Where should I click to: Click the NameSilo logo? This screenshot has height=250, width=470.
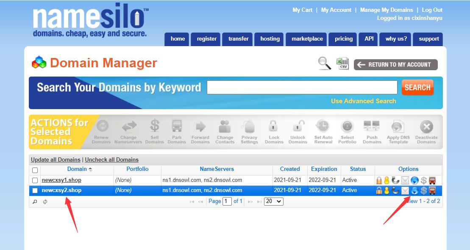[90, 20]
